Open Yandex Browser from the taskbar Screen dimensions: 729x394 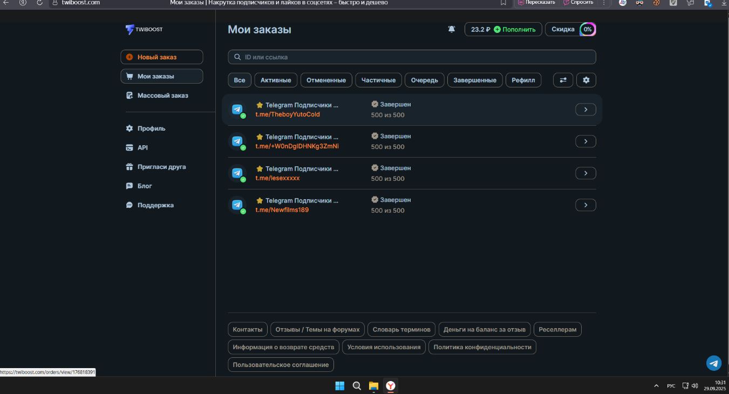coord(390,385)
